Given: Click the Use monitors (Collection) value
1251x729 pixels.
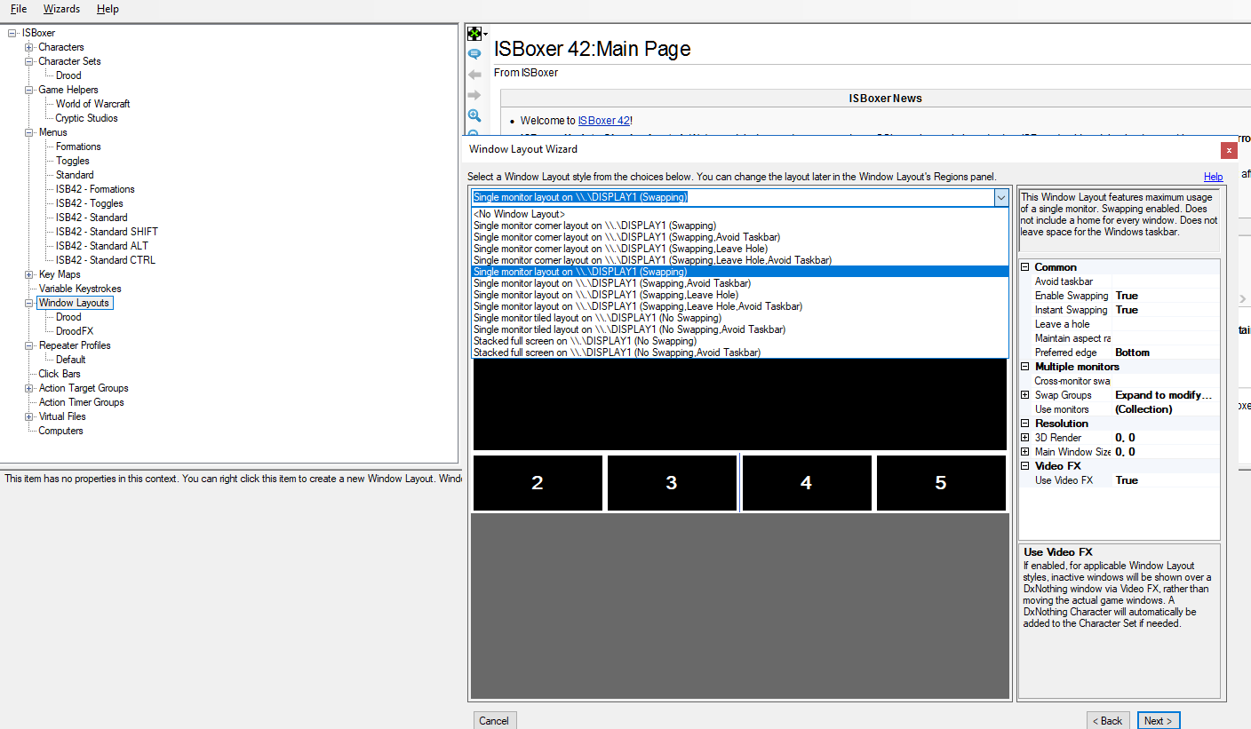Looking at the screenshot, I should (x=1143, y=409).
